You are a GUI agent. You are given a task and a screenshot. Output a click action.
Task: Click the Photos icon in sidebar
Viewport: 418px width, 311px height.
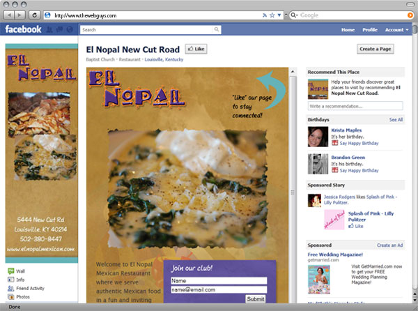click(11, 297)
